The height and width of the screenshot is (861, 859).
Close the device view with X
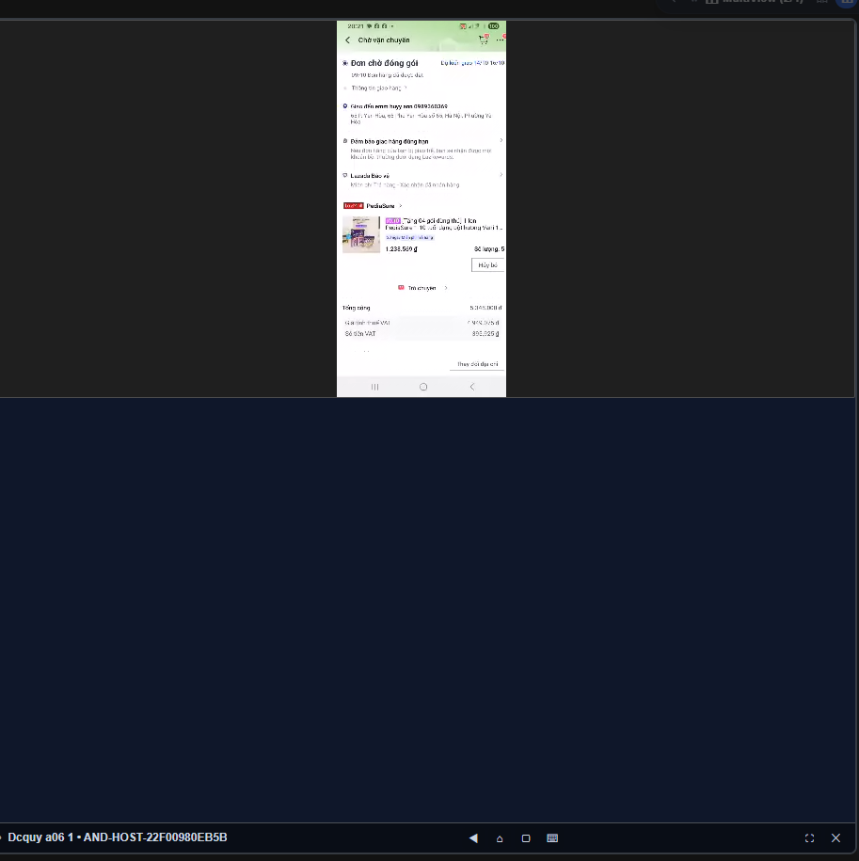coord(835,837)
